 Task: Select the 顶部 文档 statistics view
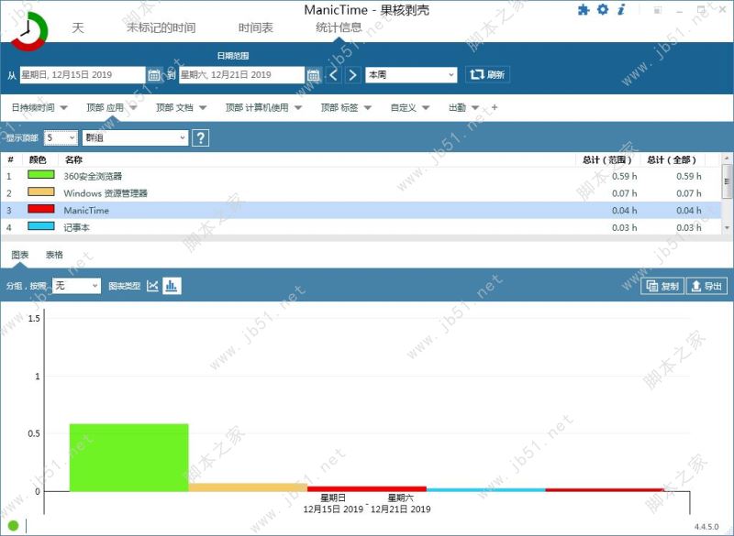(174, 107)
